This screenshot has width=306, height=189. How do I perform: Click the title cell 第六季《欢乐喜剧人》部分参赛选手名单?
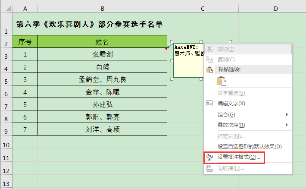(90, 24)
